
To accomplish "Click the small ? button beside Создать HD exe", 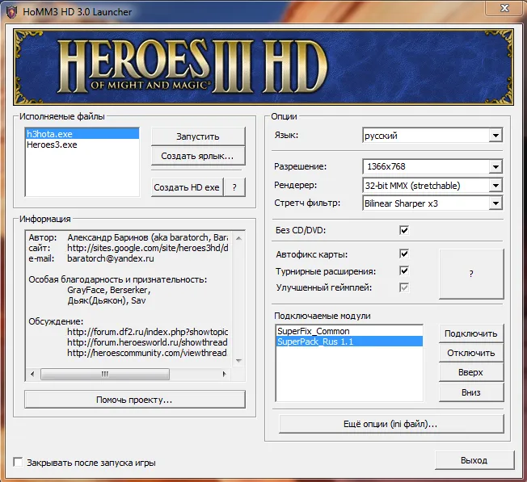I will [234, 187].
